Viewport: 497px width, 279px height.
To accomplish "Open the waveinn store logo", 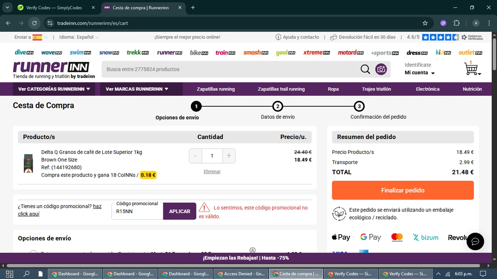I will tap(51, 53).
